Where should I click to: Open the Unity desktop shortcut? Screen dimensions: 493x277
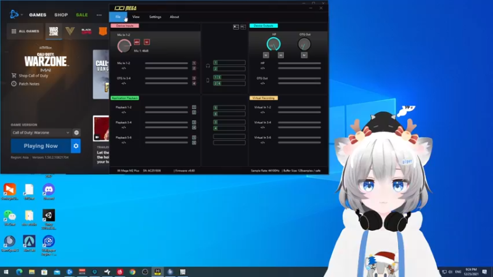click(49, 219)
